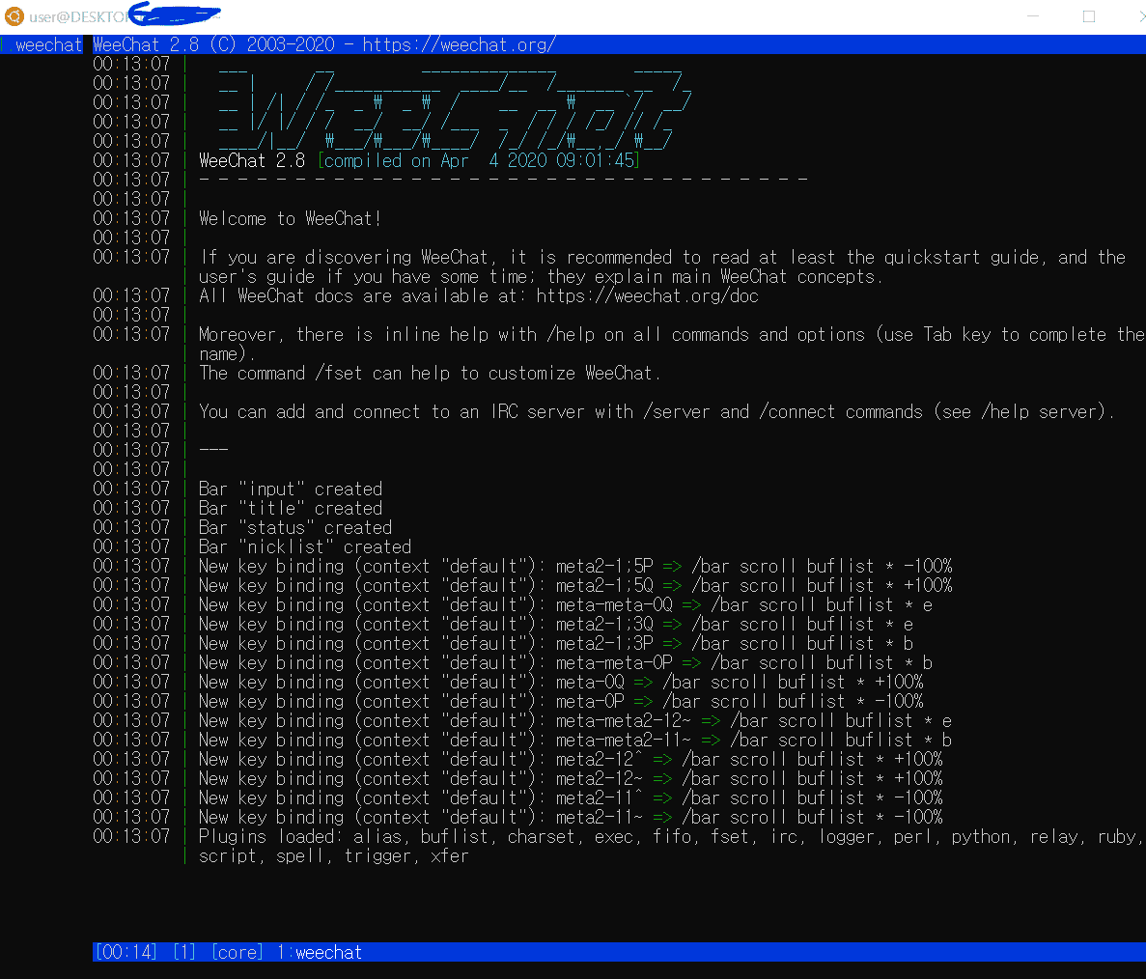1146x979 pixels.
Task: Click the 'Welcome to WeeChat!' line
Action: [291, 218]
